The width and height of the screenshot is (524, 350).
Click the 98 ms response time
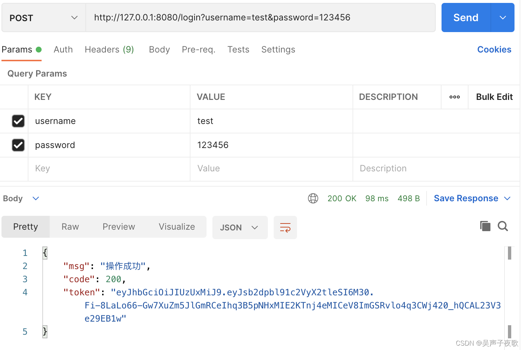pyautogui.click(x=377, y=198)
